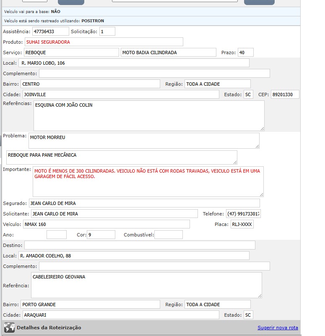Click the Veículo field showing NMAX 160

click(106, 224)
